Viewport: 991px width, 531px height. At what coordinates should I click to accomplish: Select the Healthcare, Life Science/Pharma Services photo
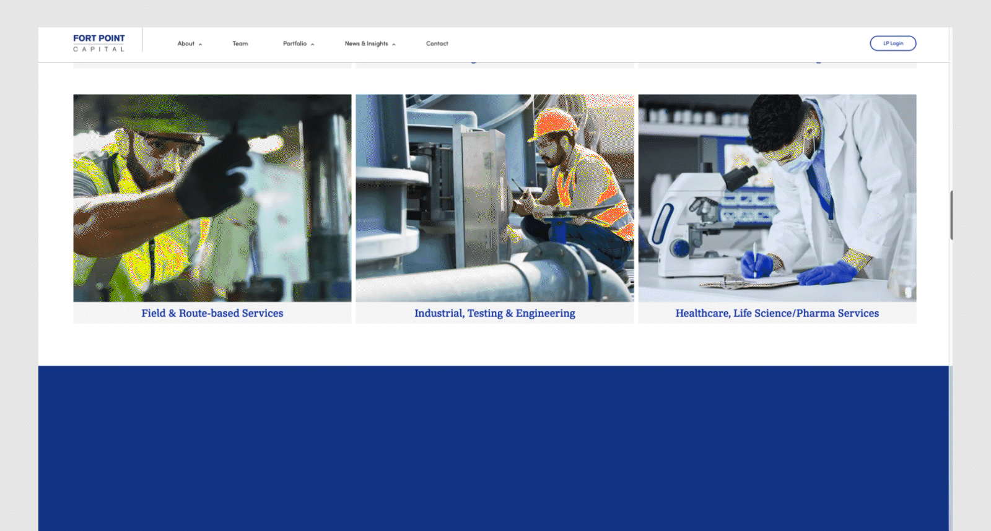click(777, 198)
